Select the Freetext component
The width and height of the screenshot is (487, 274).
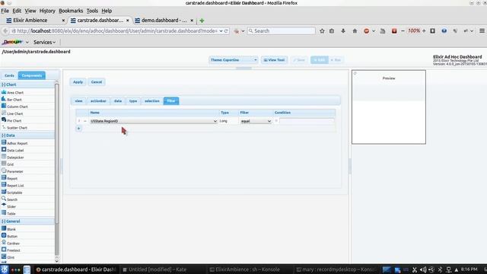pos(11,250)
